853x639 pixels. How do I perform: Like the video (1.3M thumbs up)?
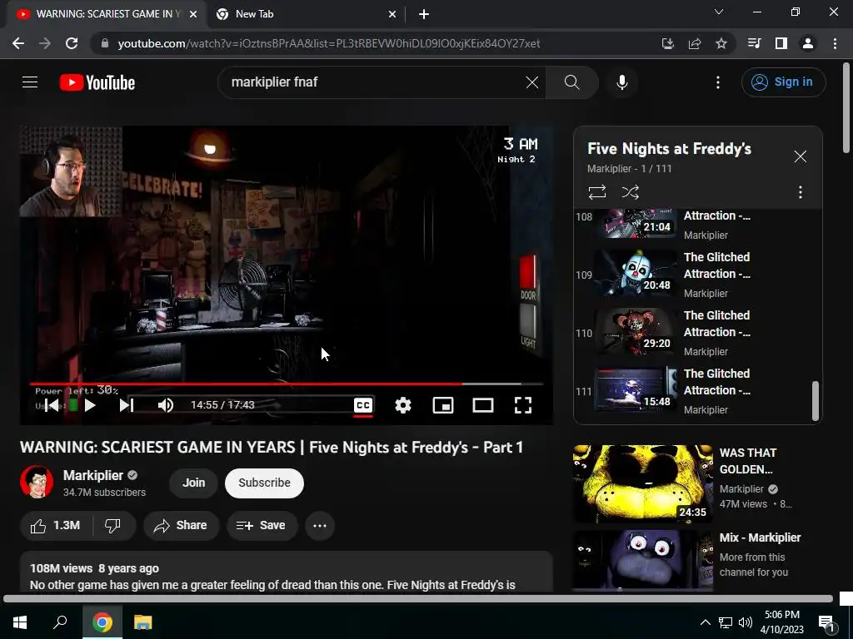(56, 526)
